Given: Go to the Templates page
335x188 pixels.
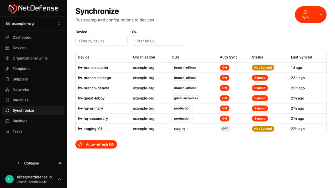Looking at the screenshot, I should pyautogui.click(x=22, y=69).
